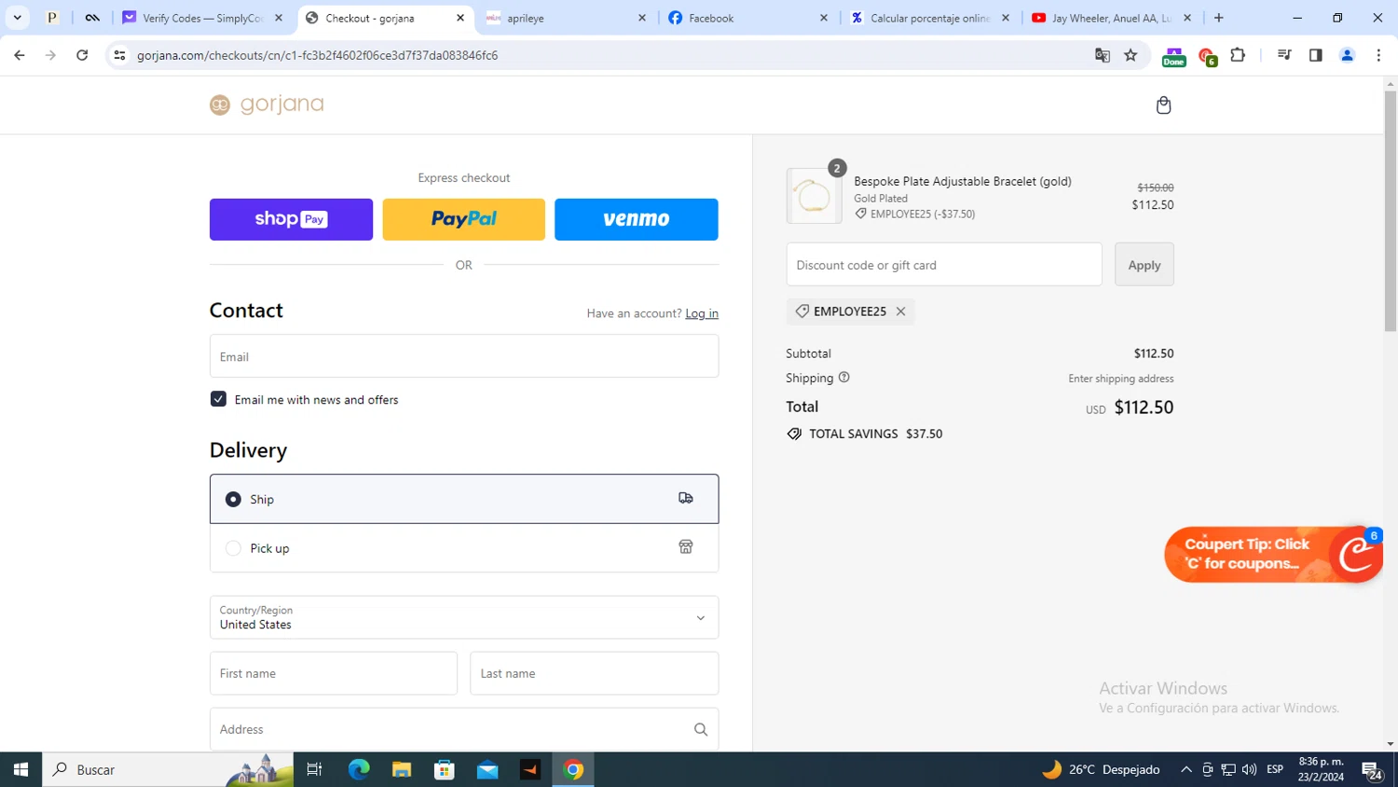Screen dimensions: 1398x787
Task: Click the purple Done extension icon
Action: pyautogui.click(x=1173, y=57)
